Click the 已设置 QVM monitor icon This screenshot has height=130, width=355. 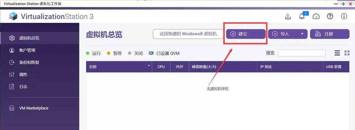click(151, 53)
